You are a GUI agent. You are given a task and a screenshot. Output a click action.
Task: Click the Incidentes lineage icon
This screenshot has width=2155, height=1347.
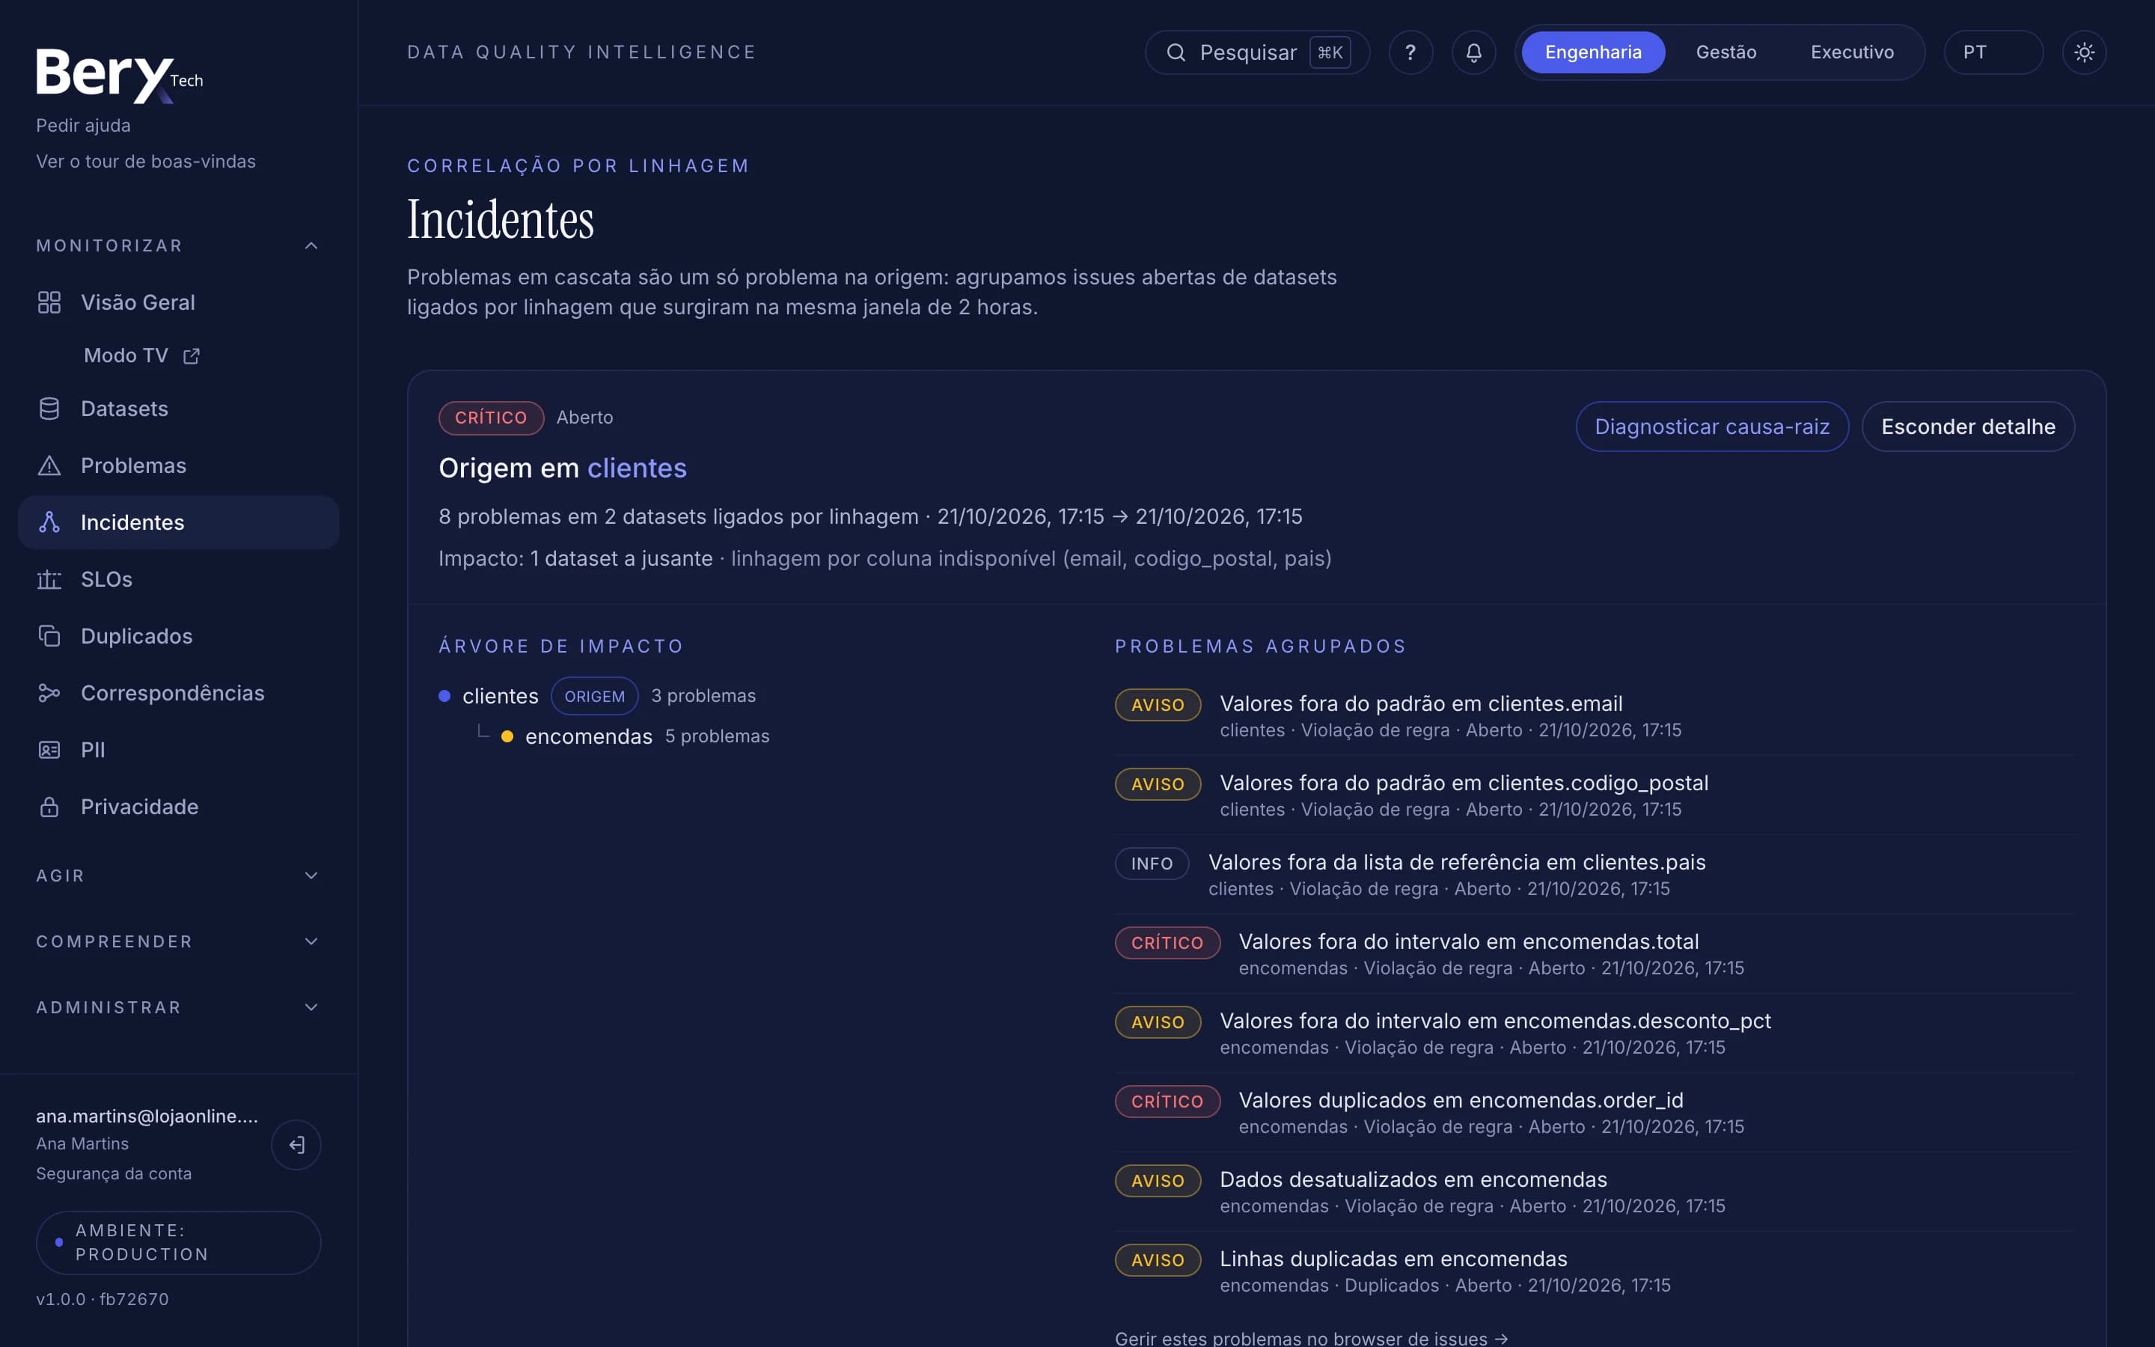[x=49, y=522]
